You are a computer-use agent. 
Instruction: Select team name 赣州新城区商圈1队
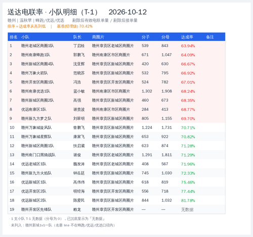(x=37, y=146)
